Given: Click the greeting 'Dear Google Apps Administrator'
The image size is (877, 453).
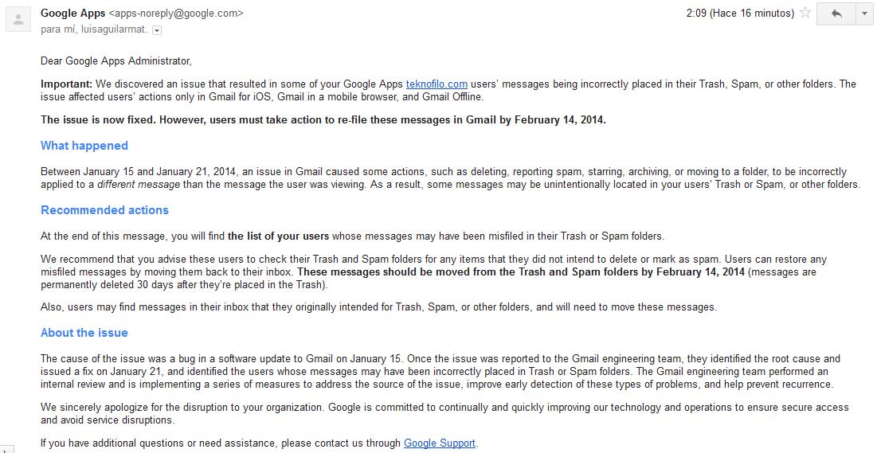Looking at the screenshot, I should (x=115, y=61).
